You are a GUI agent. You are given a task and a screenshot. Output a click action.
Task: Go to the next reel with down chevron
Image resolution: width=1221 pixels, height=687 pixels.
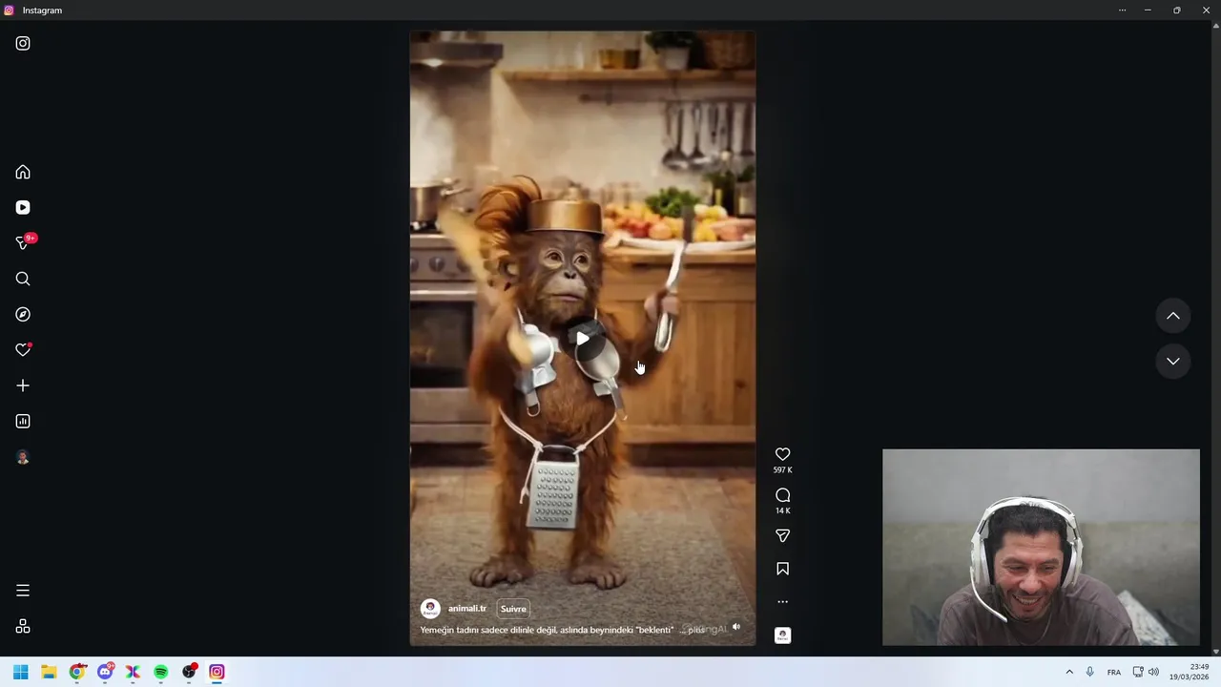point(1173,361)
